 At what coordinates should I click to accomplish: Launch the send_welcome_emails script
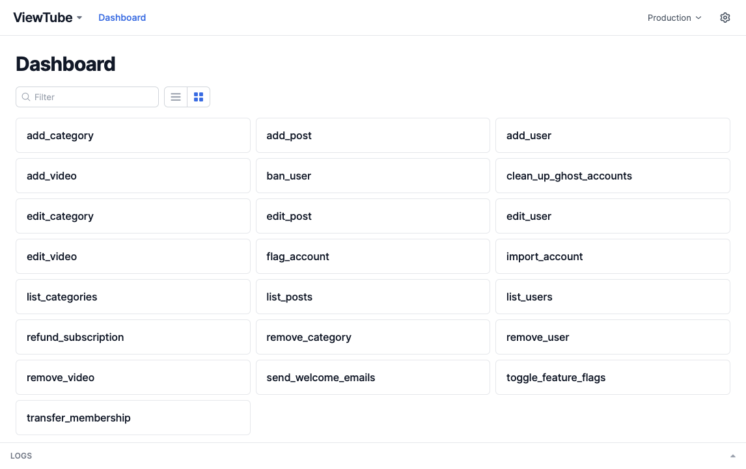372,377
